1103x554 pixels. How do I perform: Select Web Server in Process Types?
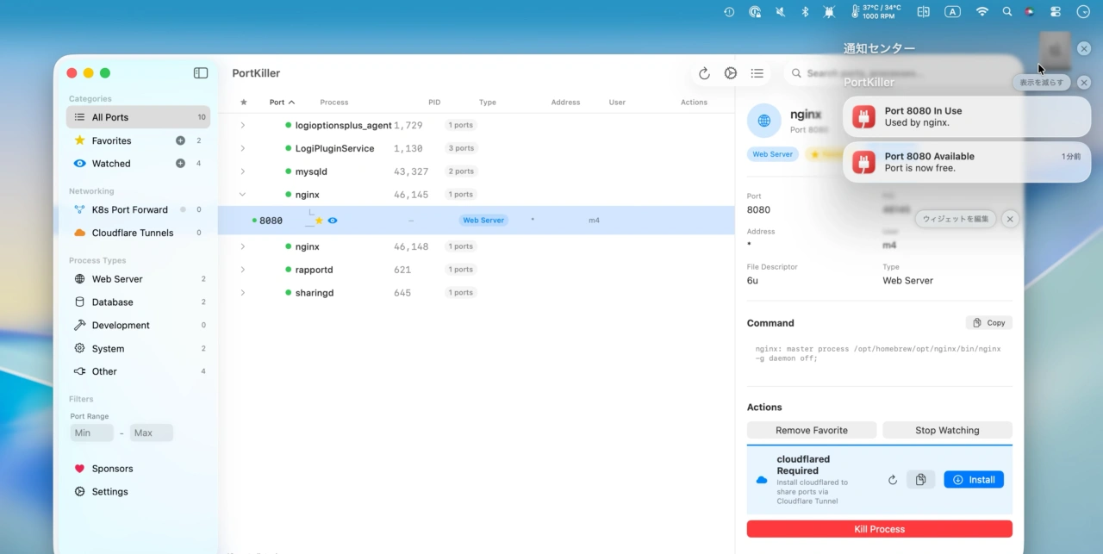click(117, 279)
